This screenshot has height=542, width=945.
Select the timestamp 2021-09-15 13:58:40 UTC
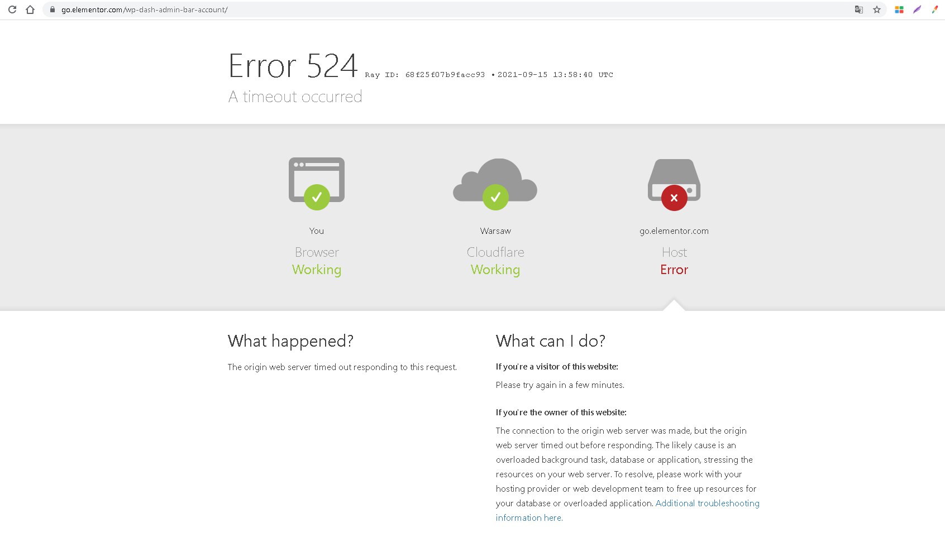(x=555, y=75)
